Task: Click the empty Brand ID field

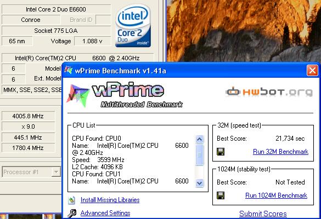Action: coord(103,20)
